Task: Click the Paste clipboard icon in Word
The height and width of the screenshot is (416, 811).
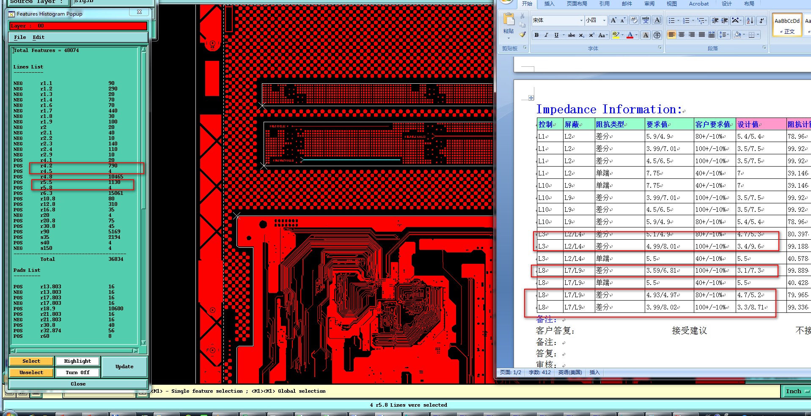Action: [x=509, y=19]
